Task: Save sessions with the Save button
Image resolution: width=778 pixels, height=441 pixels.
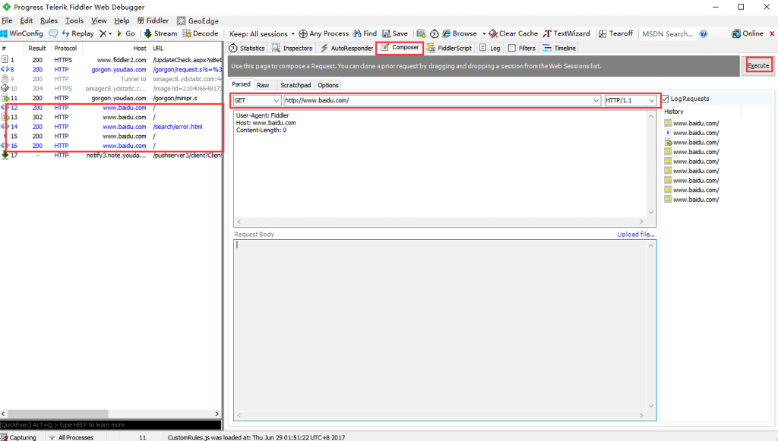Action: 395,33
